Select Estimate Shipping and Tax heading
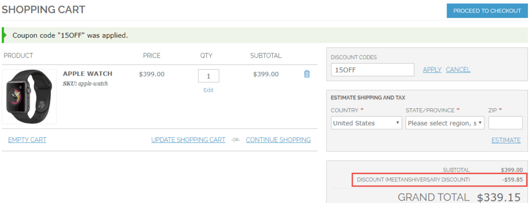 click(368, 98)
